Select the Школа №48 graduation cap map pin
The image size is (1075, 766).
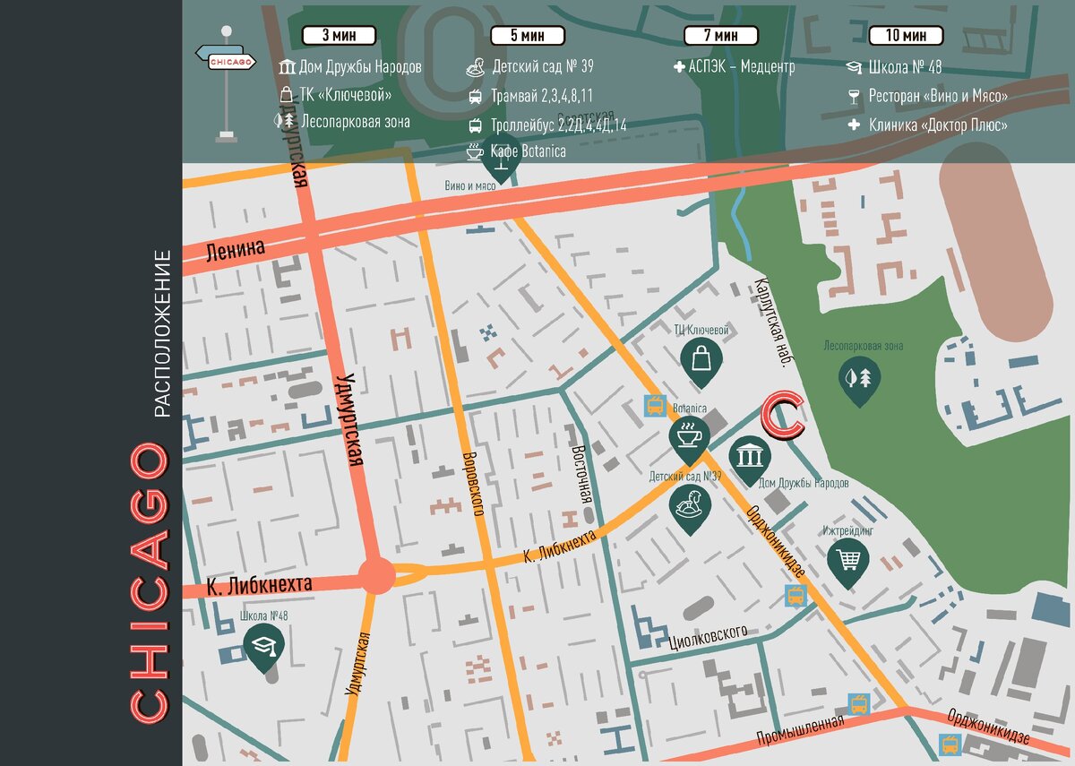pos(263,648)
